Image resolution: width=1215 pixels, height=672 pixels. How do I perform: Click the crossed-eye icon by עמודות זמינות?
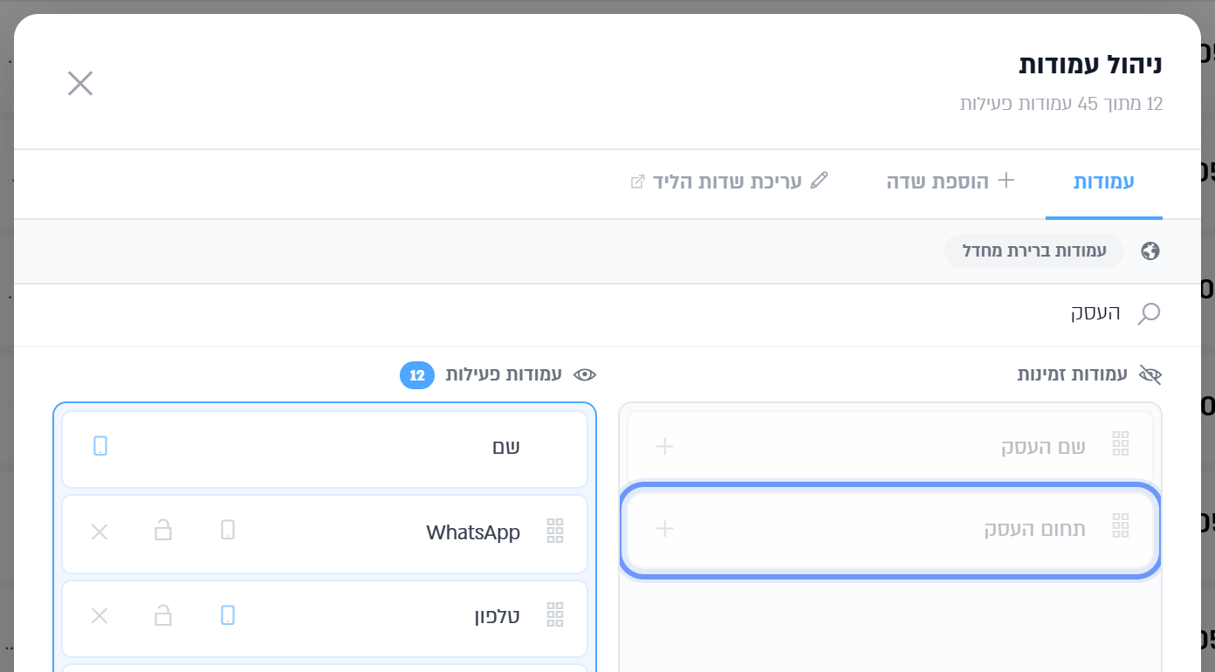pos(1150,375)
